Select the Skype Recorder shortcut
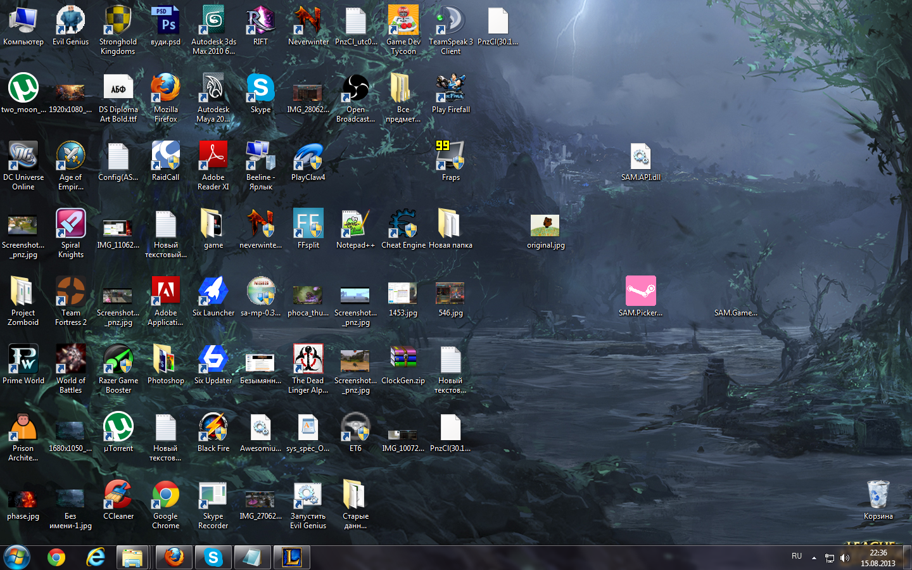 coord(213,504)
